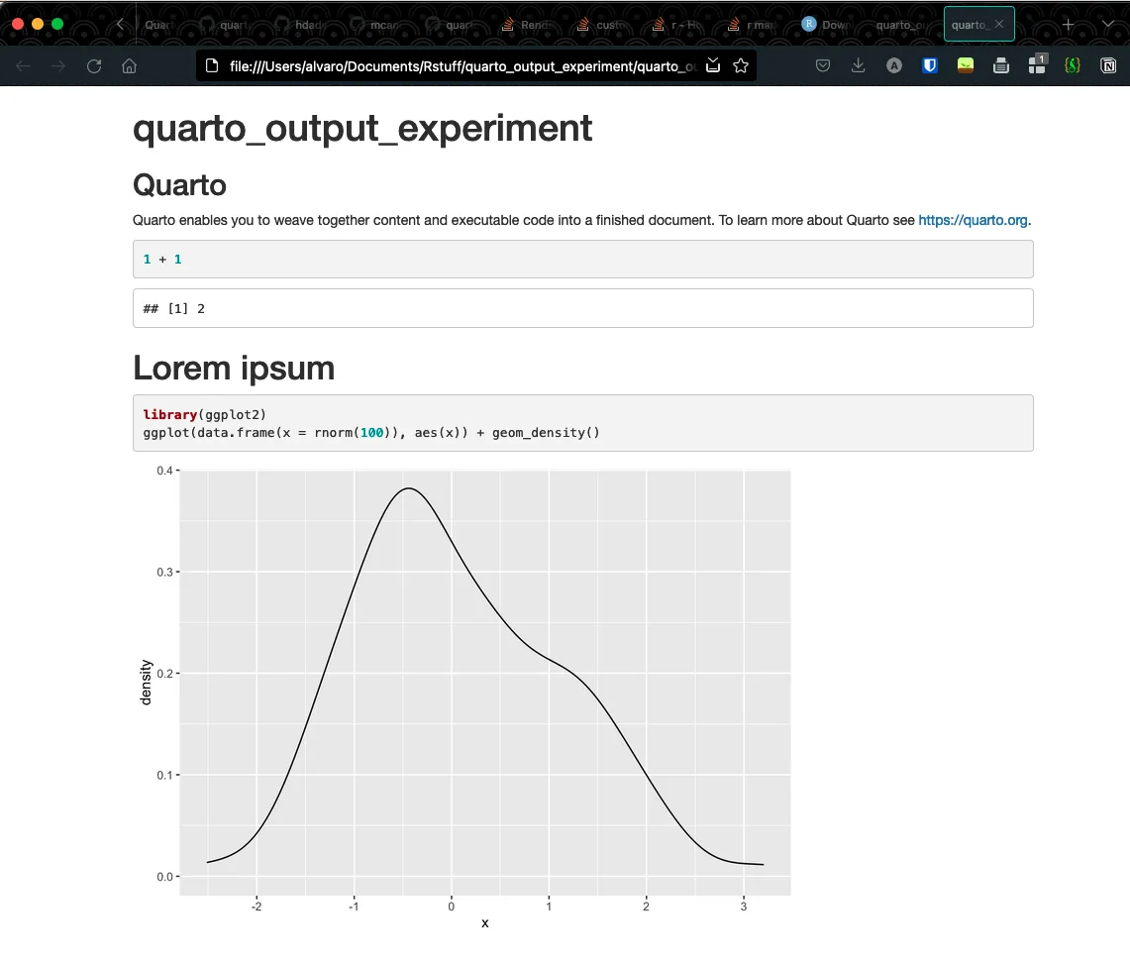This screenshot has height=964, width=1130.
Task: Open a new browser tab
Action: tap(1068, 25)
